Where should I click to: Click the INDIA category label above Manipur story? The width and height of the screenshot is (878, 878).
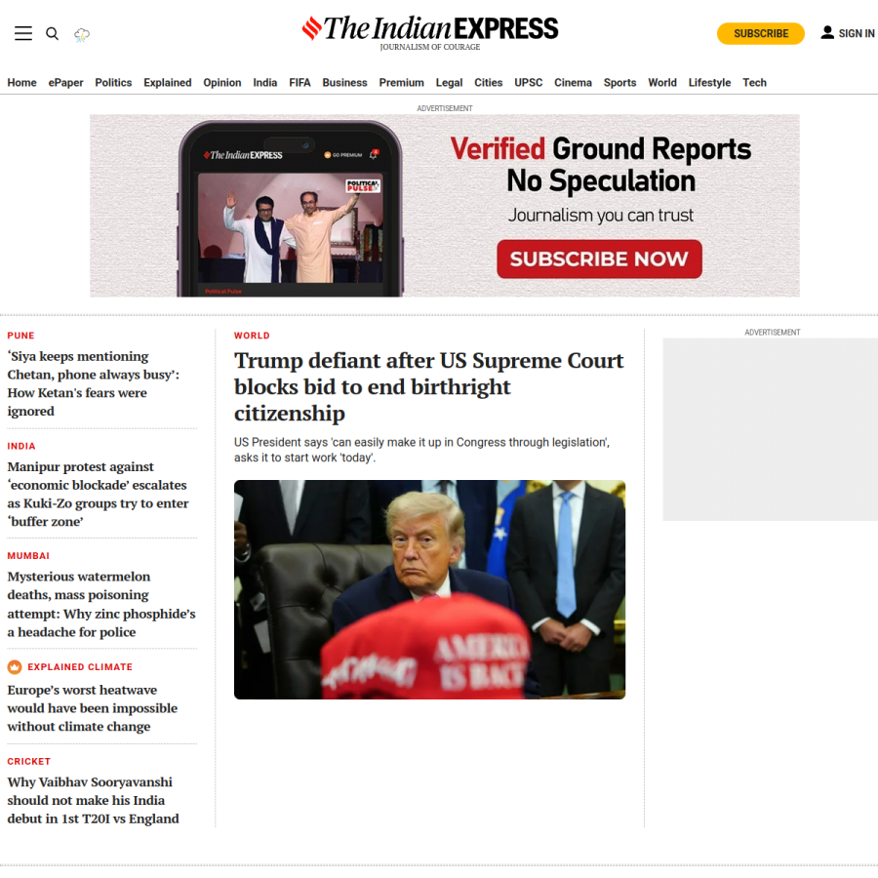21,446
